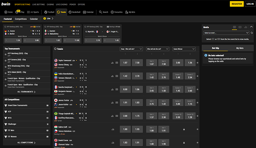Switch to Live Betting menu
Image resolution: width=256 pixels, height=148 pixels.
click(x=39, y=4)
